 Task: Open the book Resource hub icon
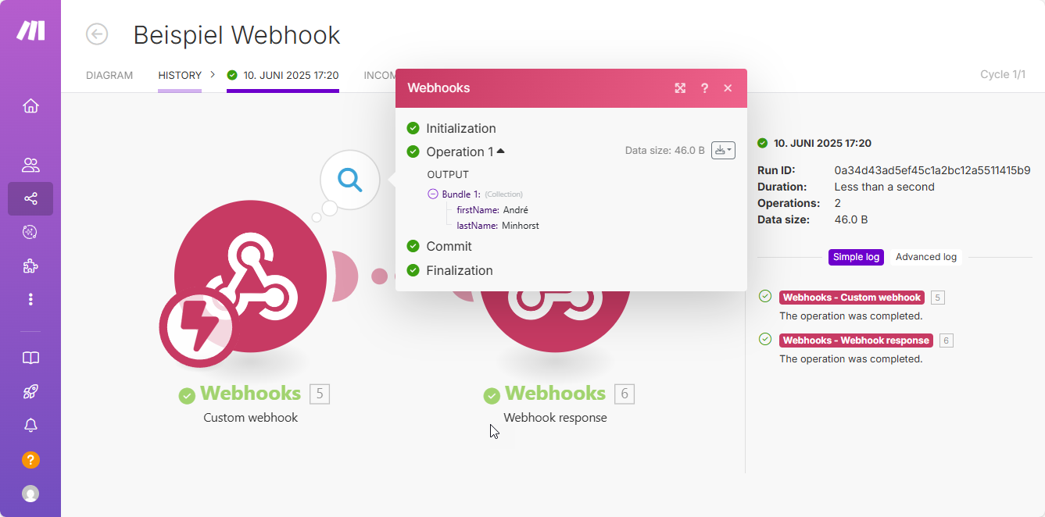coord(30,358)
